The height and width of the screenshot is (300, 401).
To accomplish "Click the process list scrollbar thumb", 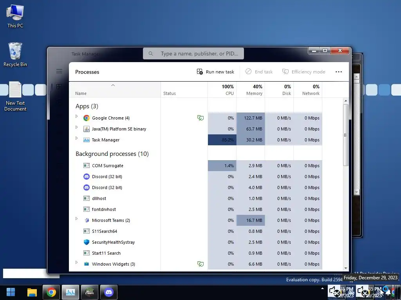I will (x=346, y=135).
